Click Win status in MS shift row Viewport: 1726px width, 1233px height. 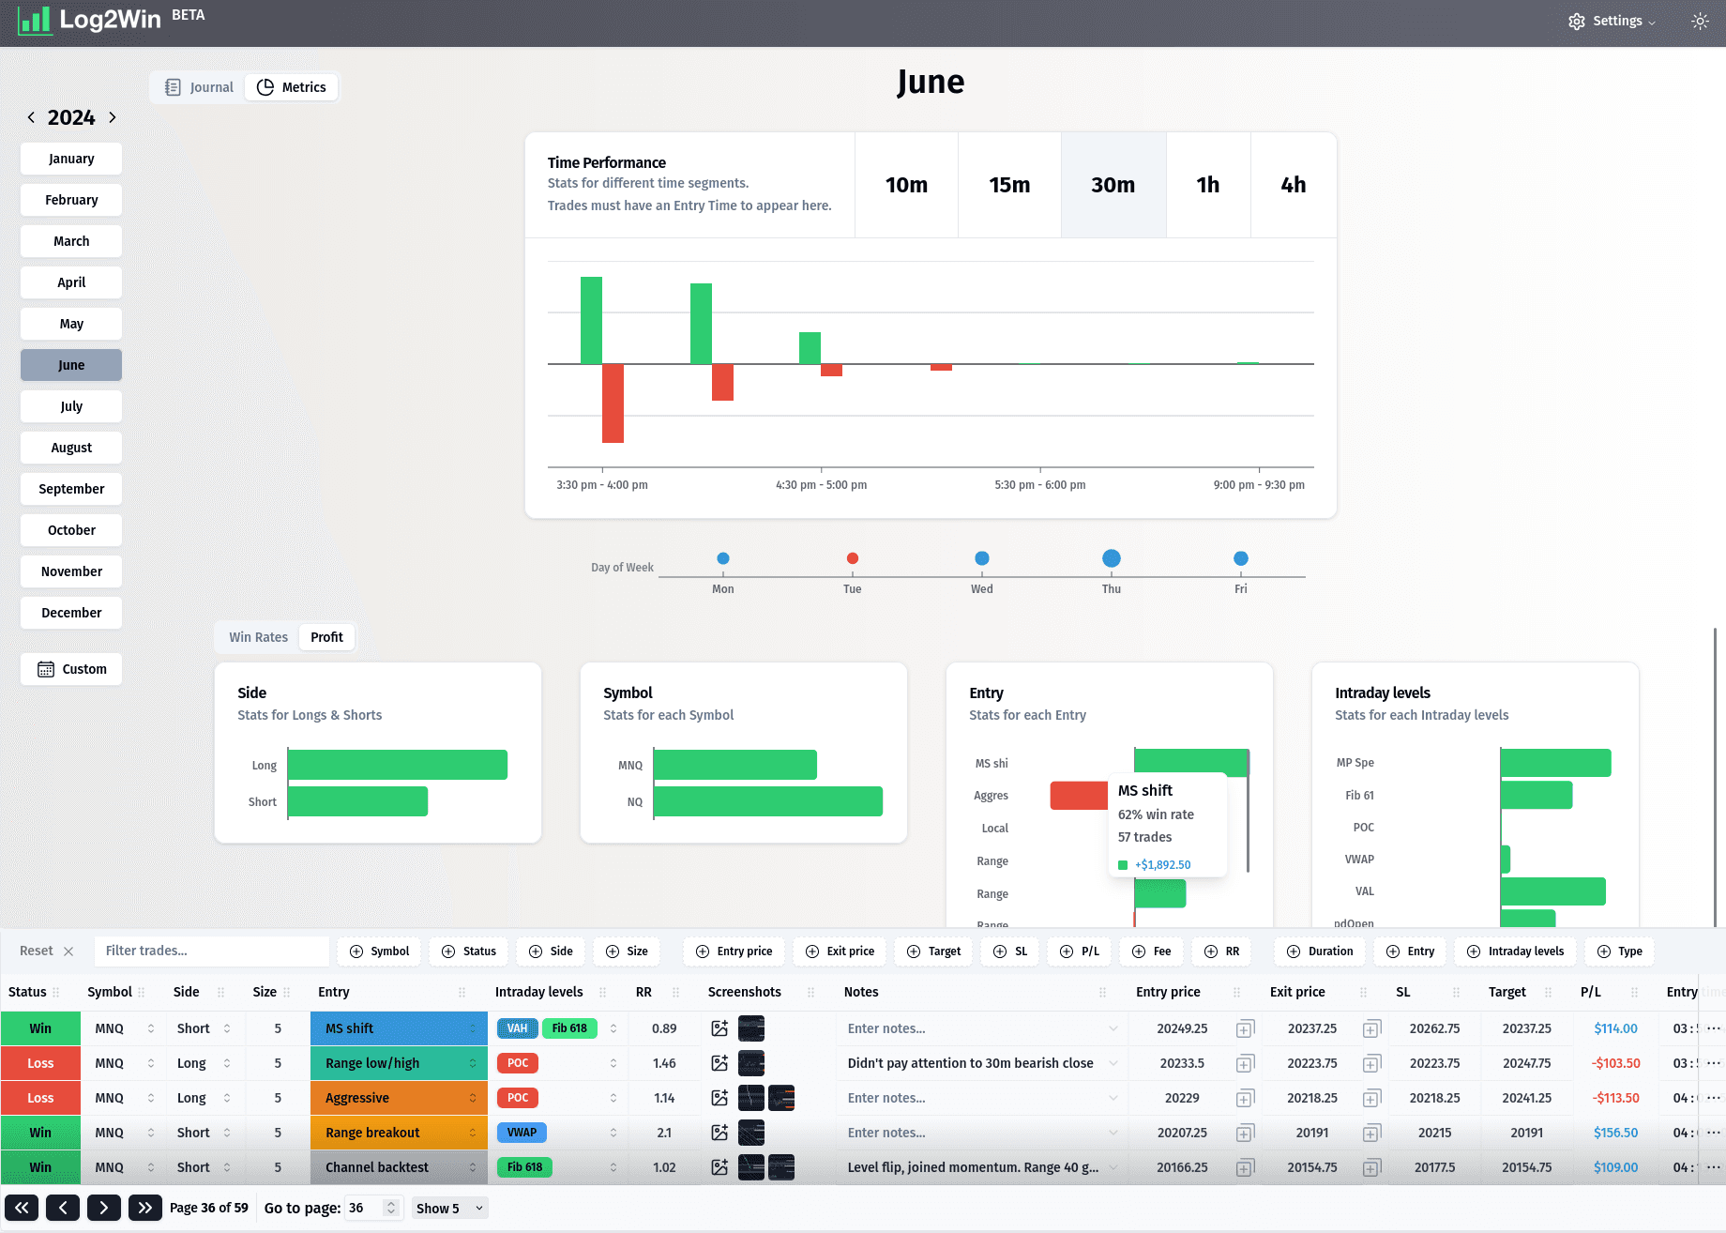pos(40,1028)
